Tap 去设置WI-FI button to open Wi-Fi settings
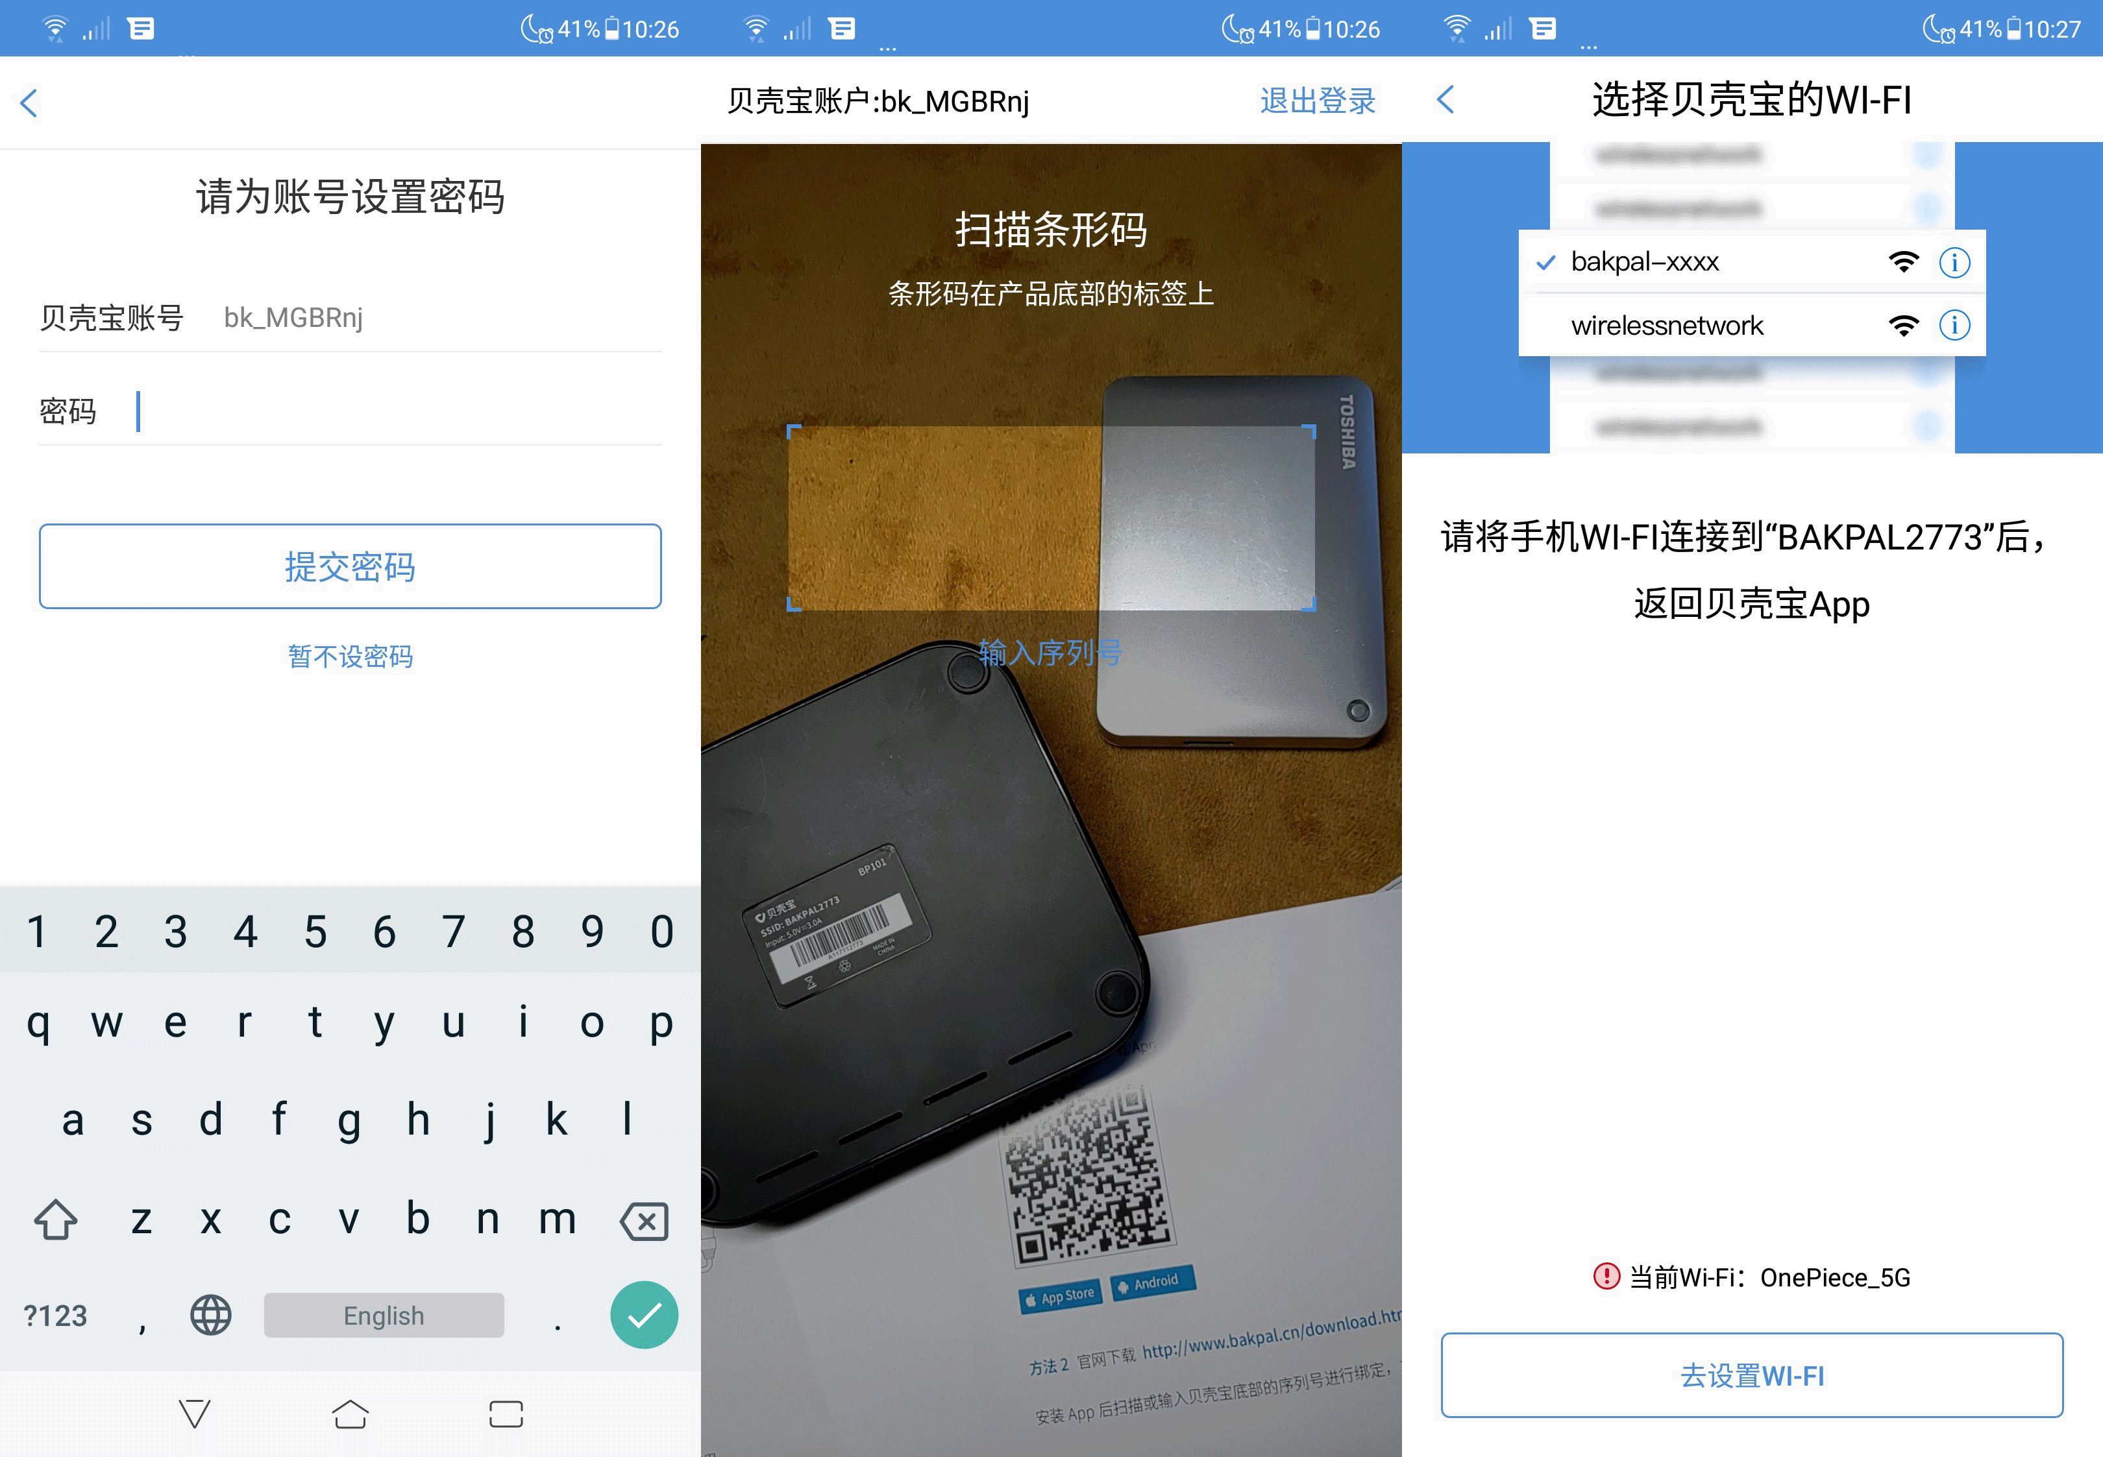 tap(1753, 1375)
